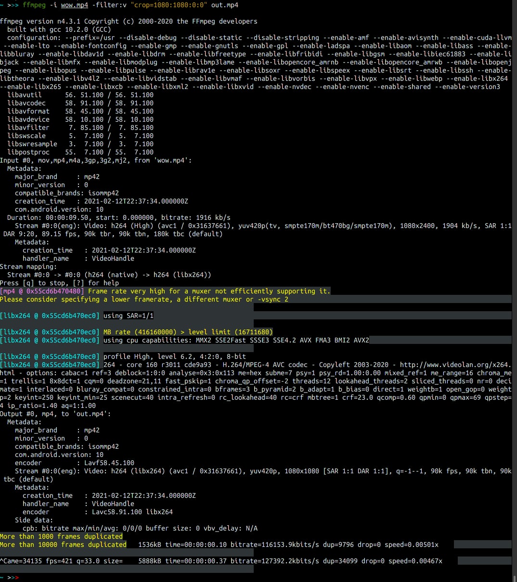Click the 'Input #0, mov,mp4,m4a' line
517x582 pixels.
(x=96, y=160)
